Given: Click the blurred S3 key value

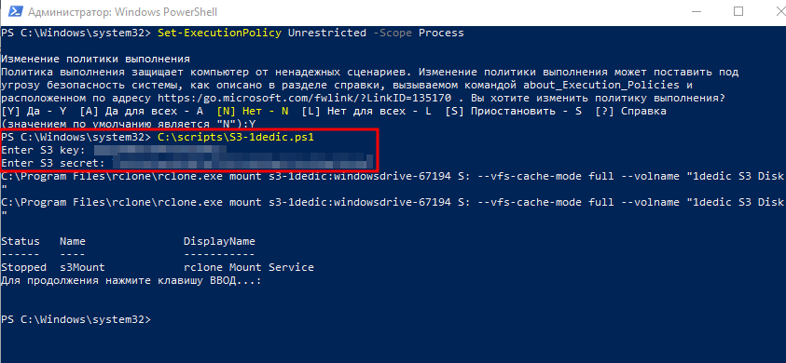Looking at the screenshot, I should coord(160,150).
